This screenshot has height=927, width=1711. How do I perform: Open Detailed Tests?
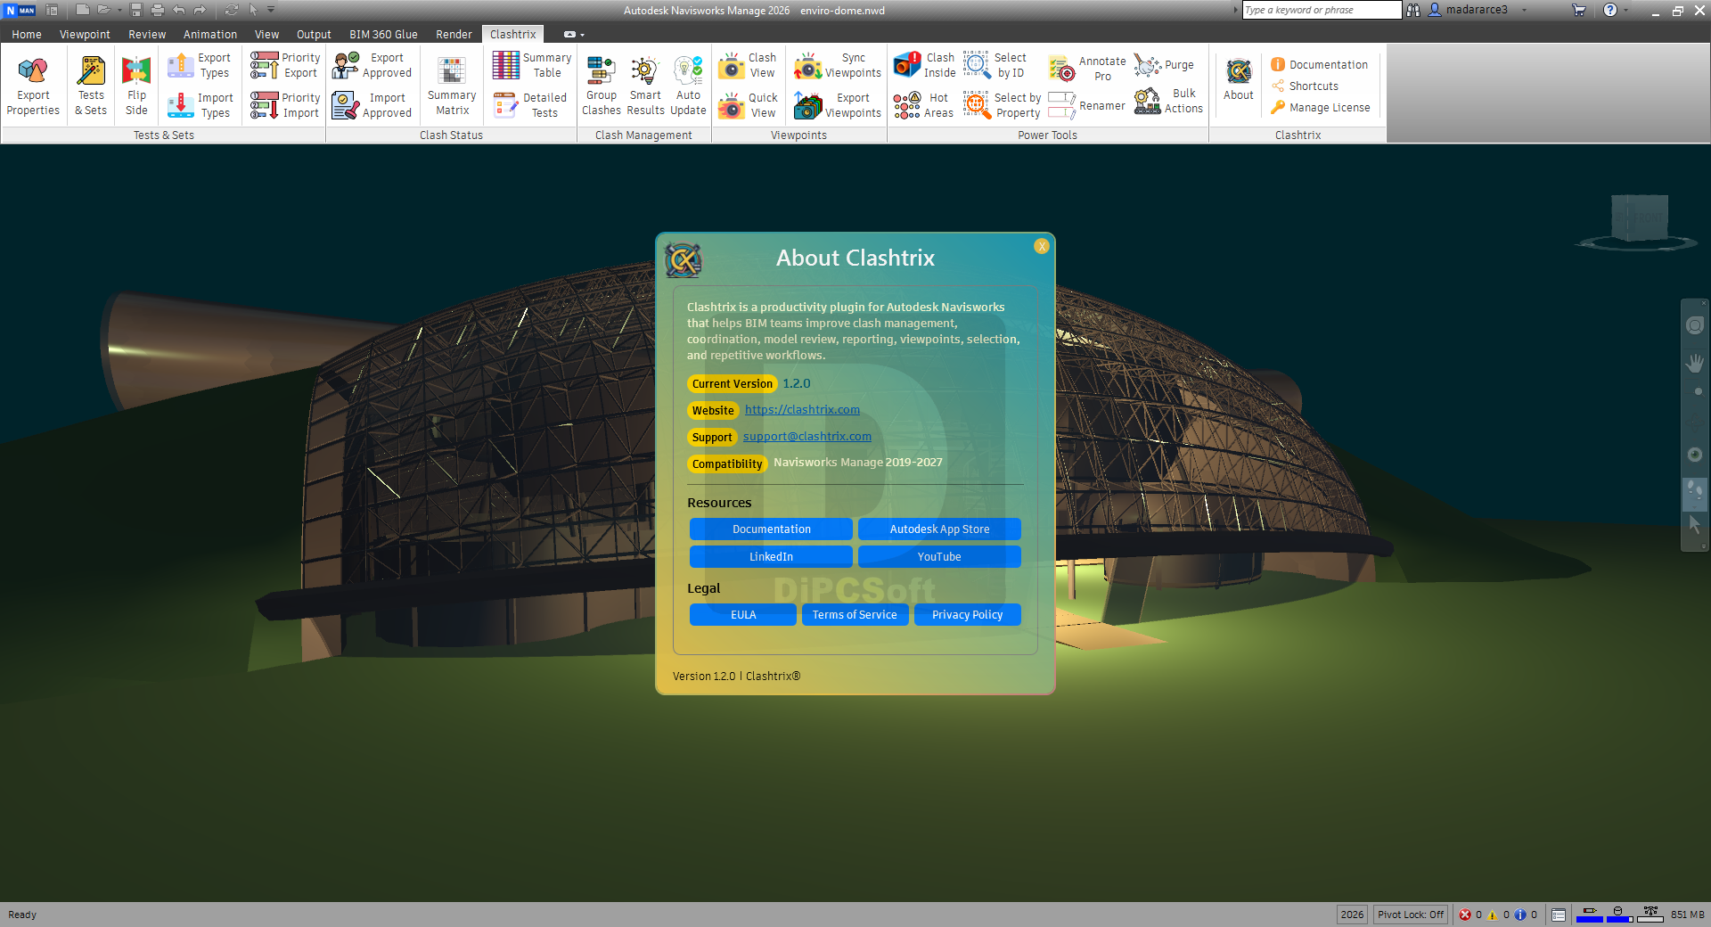(x=532, y=105)
